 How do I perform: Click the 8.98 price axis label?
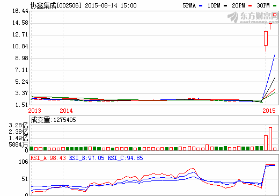tap(21, 58)
